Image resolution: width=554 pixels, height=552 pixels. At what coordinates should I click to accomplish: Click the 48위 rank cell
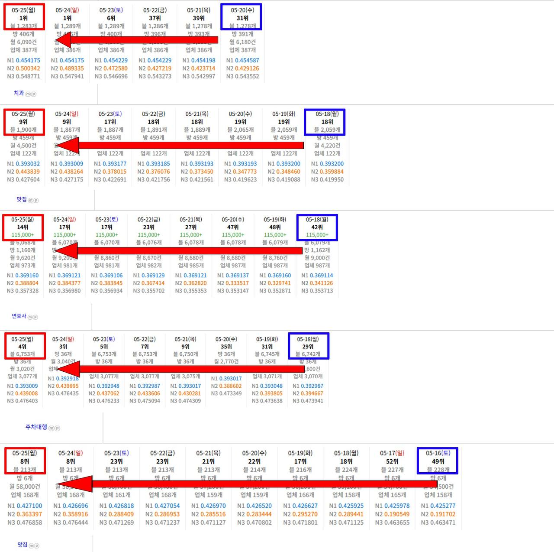coord(275,227)
